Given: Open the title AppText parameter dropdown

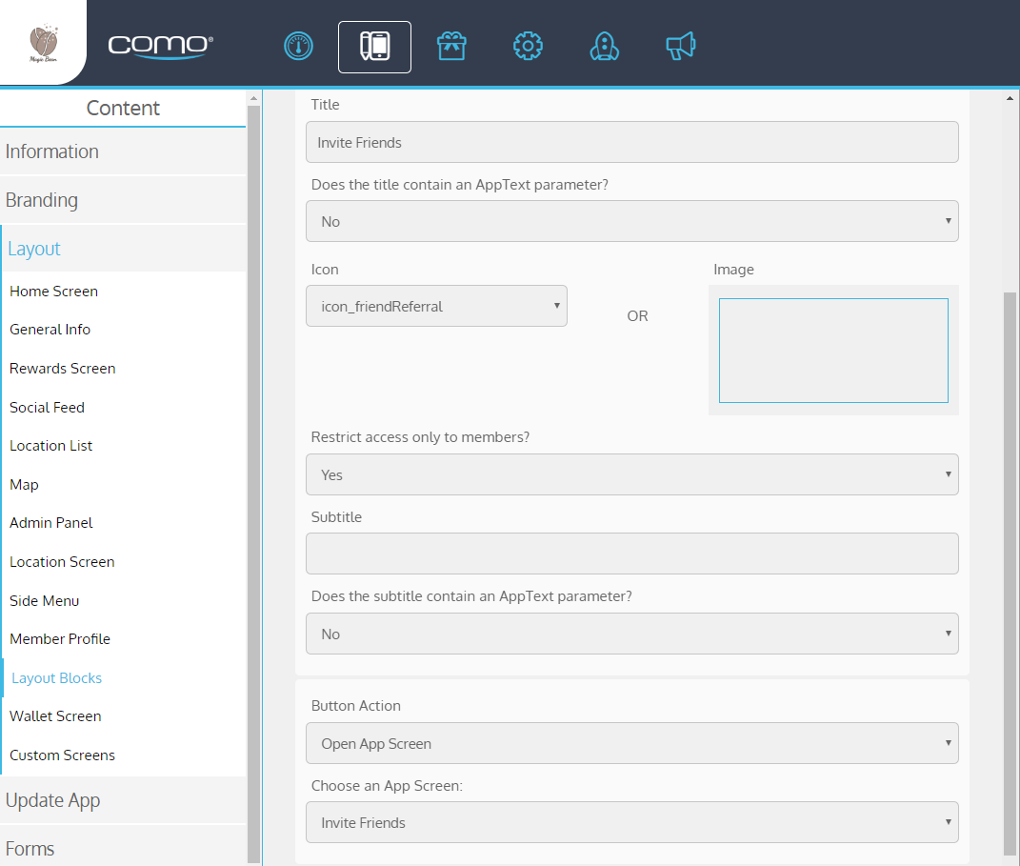Looking at the screenshot, I should [x=631, y=221].
